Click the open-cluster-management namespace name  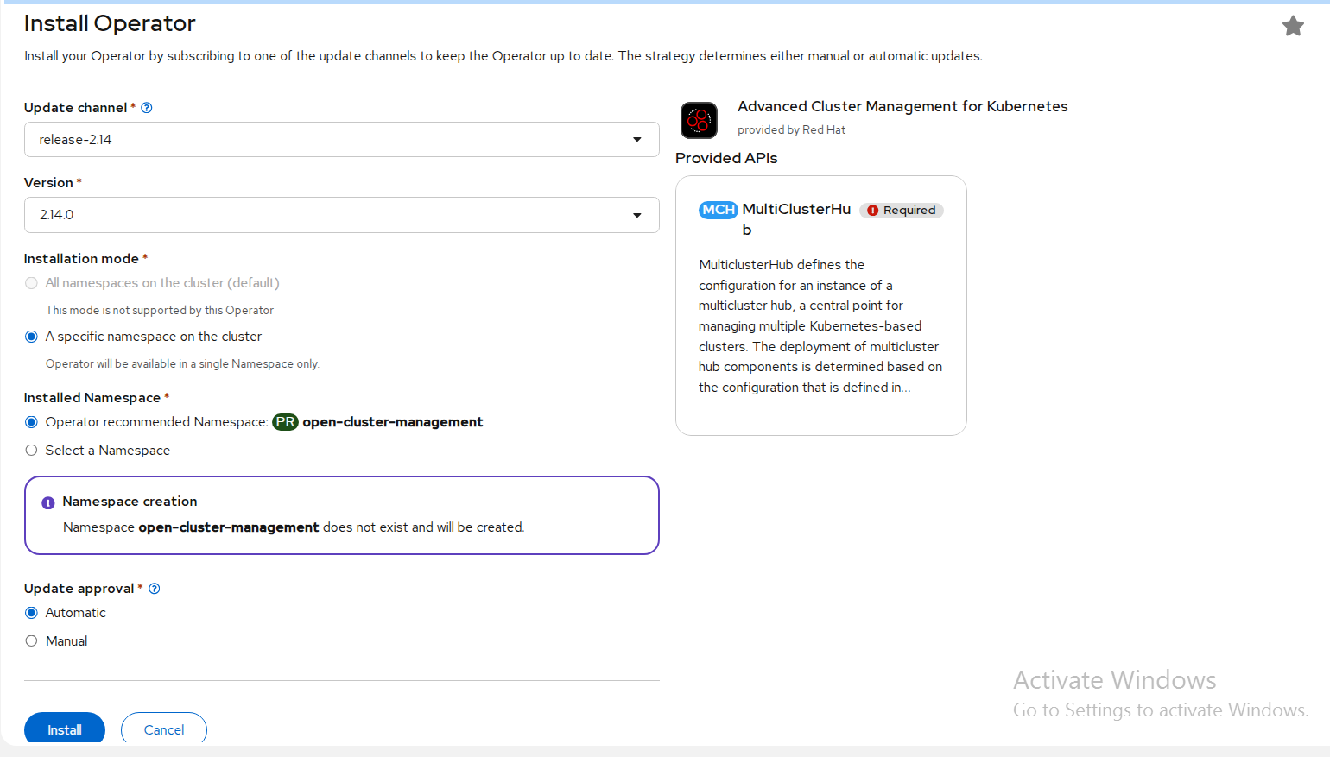(x=392, y=422)
